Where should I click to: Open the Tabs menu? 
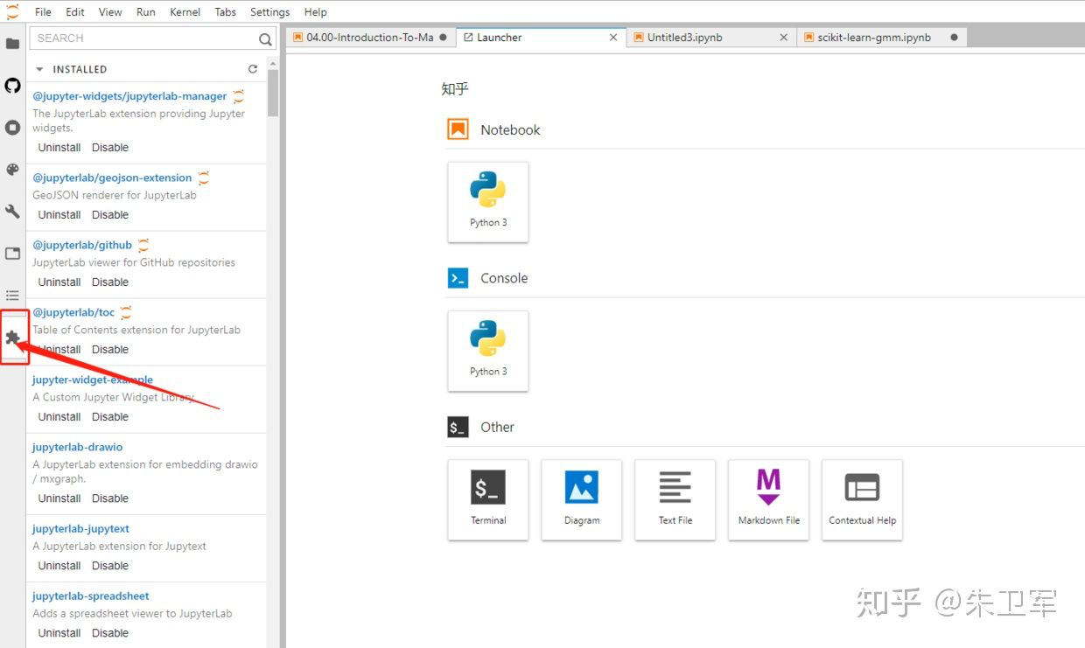[226, 12]
